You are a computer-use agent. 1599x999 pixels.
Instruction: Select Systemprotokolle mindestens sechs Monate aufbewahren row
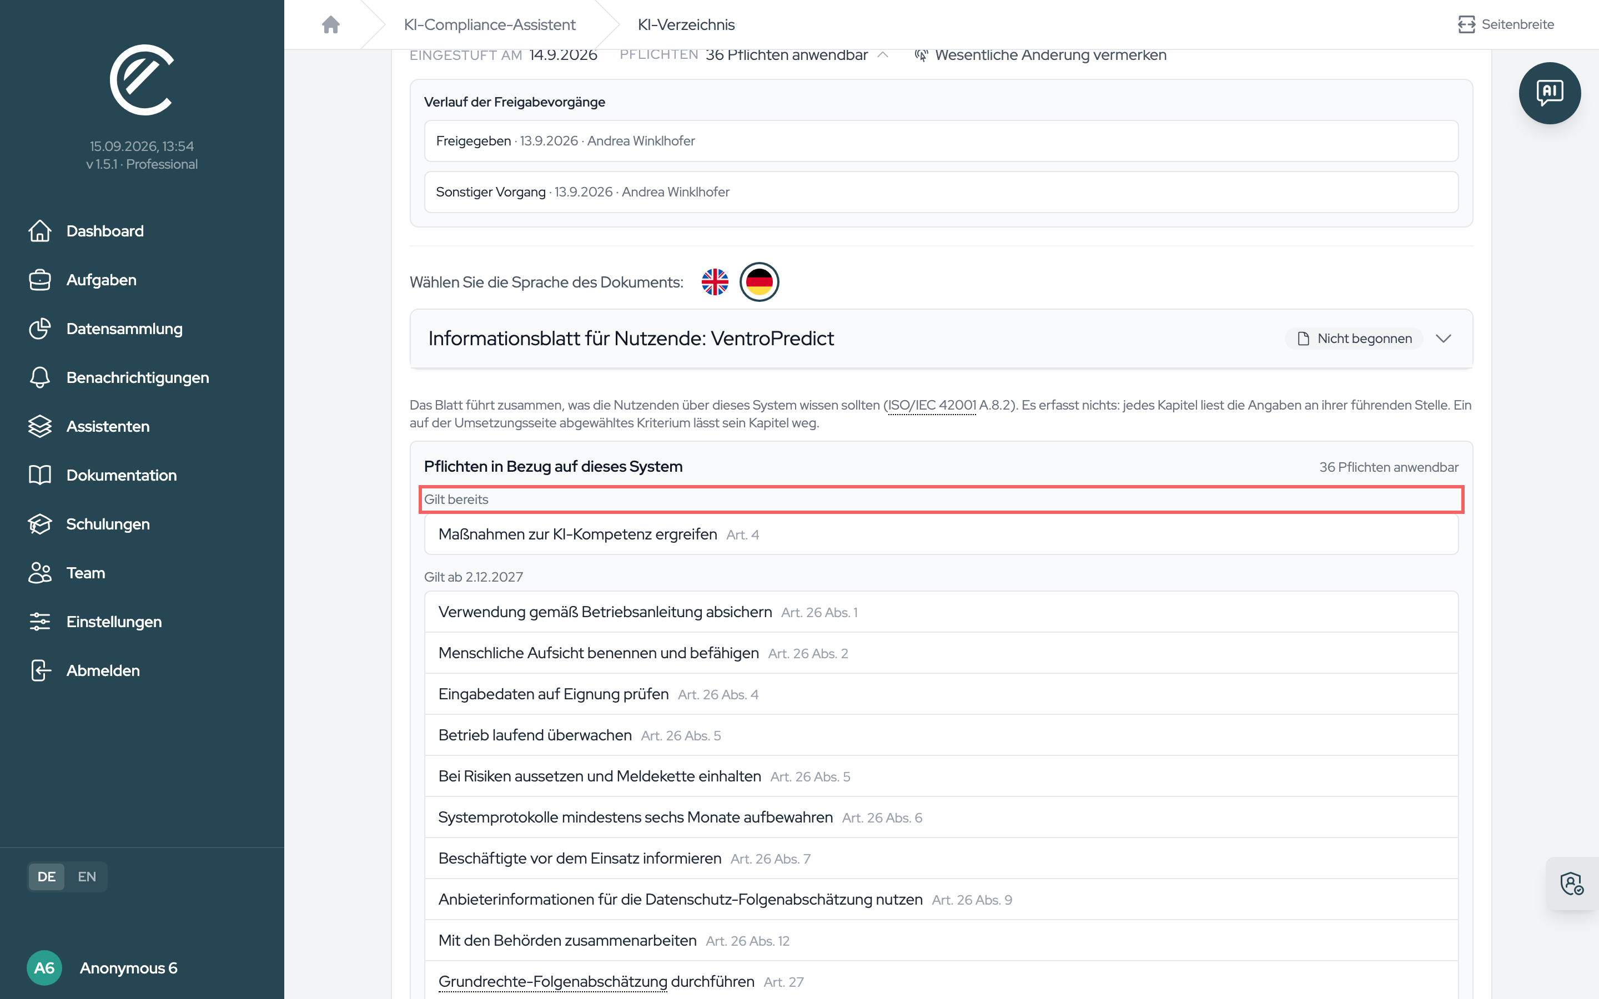tap(941, 816)
